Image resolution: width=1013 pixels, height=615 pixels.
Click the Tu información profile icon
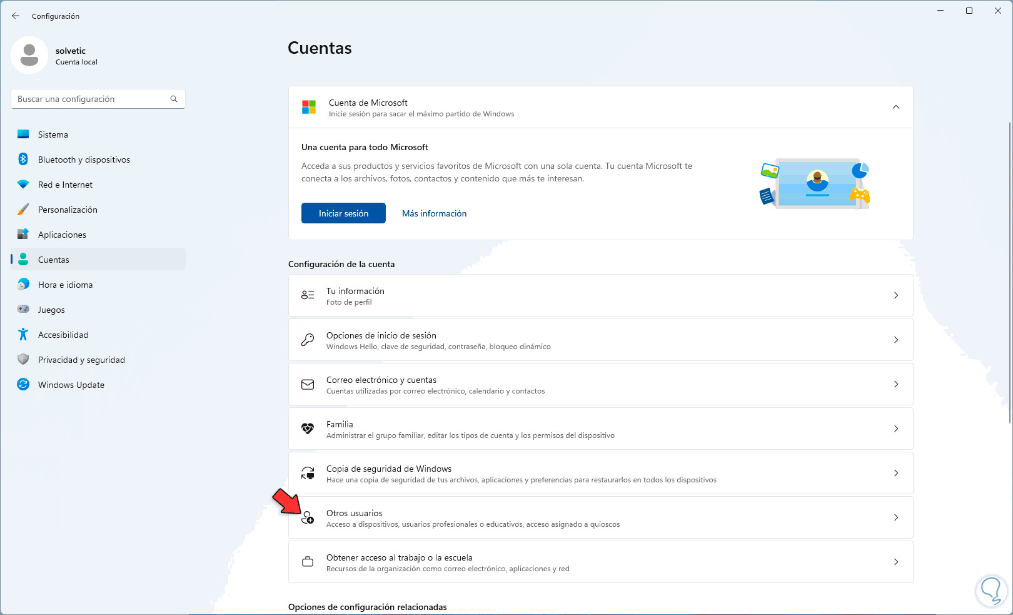[308, 295]
